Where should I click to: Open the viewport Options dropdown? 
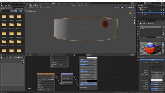[133, 5]
